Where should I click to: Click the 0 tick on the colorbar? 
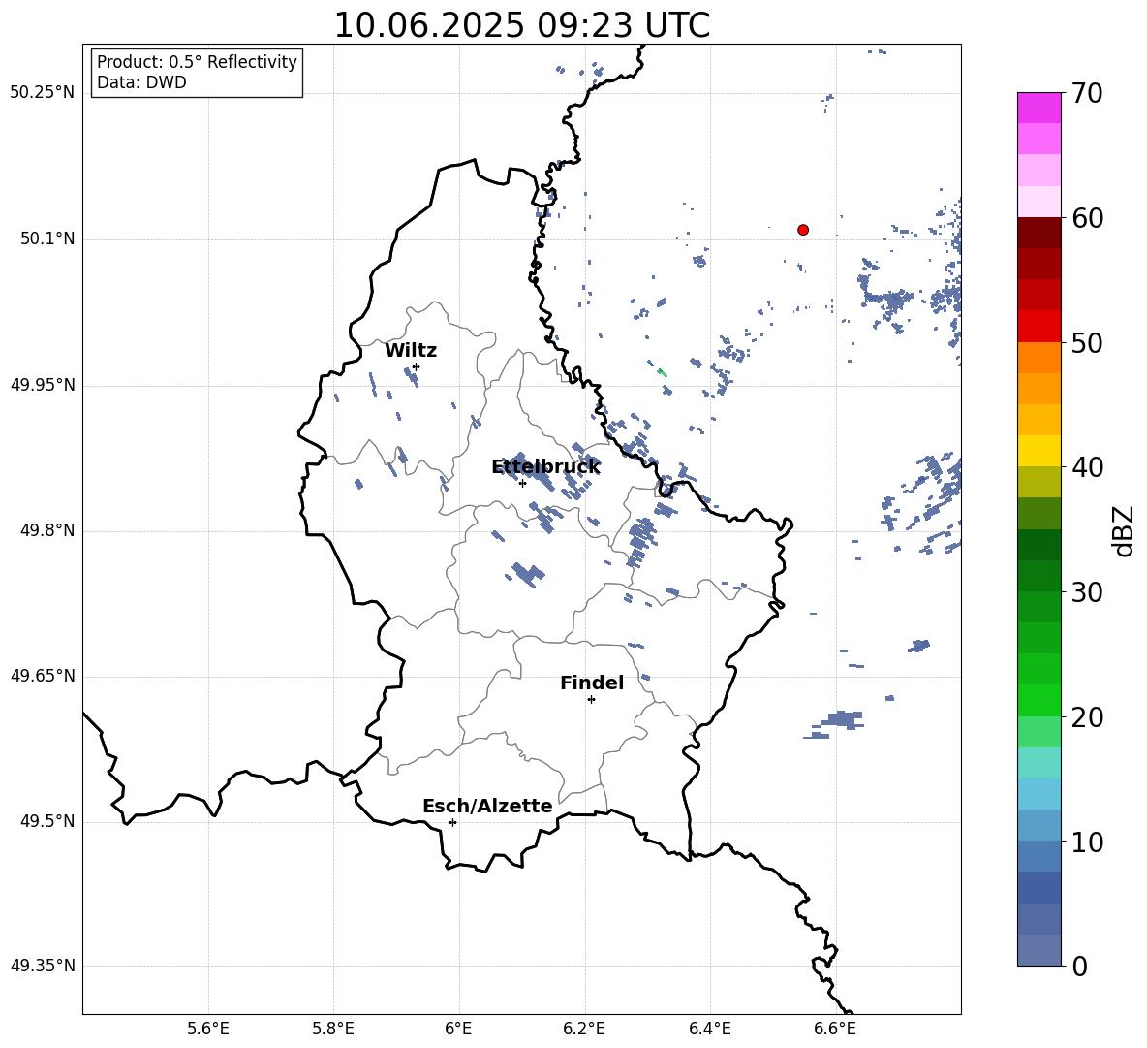point(1079,966)
